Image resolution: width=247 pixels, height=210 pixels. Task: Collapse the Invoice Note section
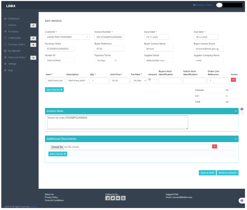pyautogui.click(x=236, y=111)
